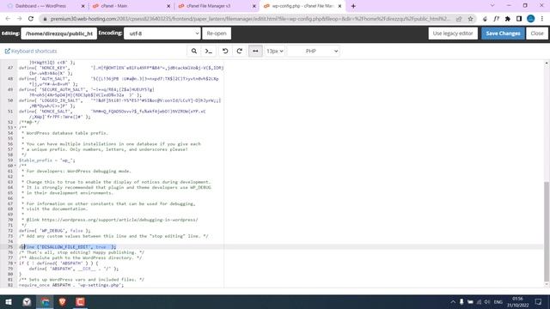Save Changes to wp-config.php

click(x=503, y=33)
